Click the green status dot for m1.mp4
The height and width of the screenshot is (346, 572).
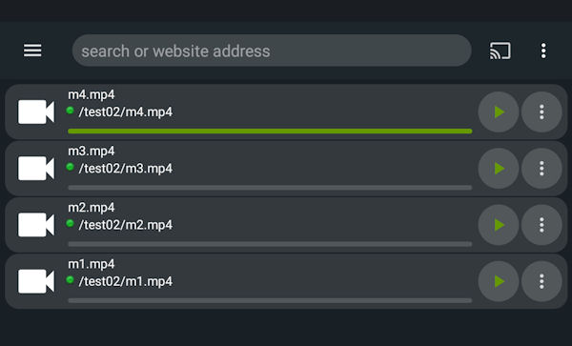(x=70, y=279)
